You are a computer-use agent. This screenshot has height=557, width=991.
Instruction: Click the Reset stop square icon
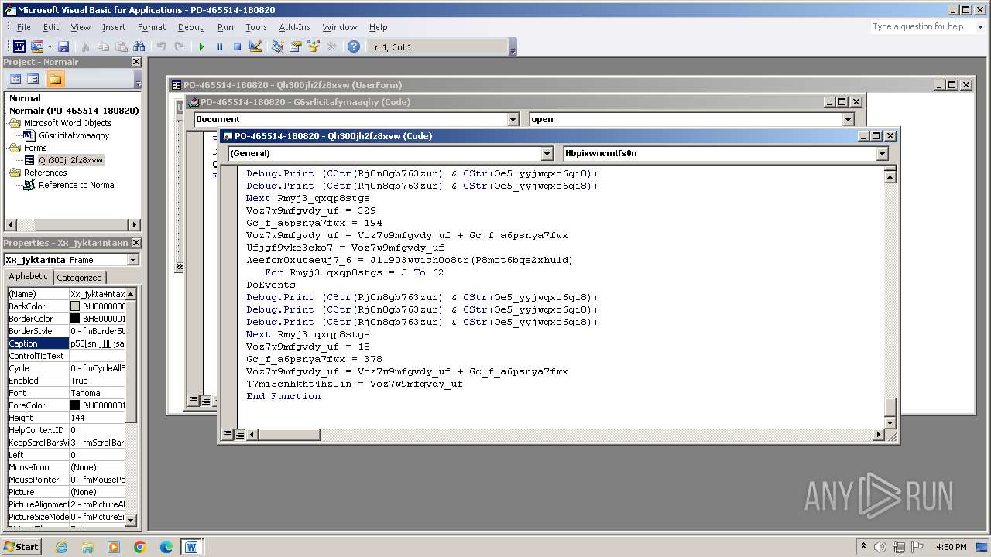(237, 47)
